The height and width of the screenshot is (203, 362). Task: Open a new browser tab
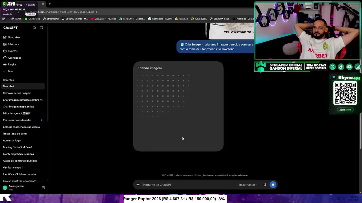pyautogui.click(x=50, y=4)
